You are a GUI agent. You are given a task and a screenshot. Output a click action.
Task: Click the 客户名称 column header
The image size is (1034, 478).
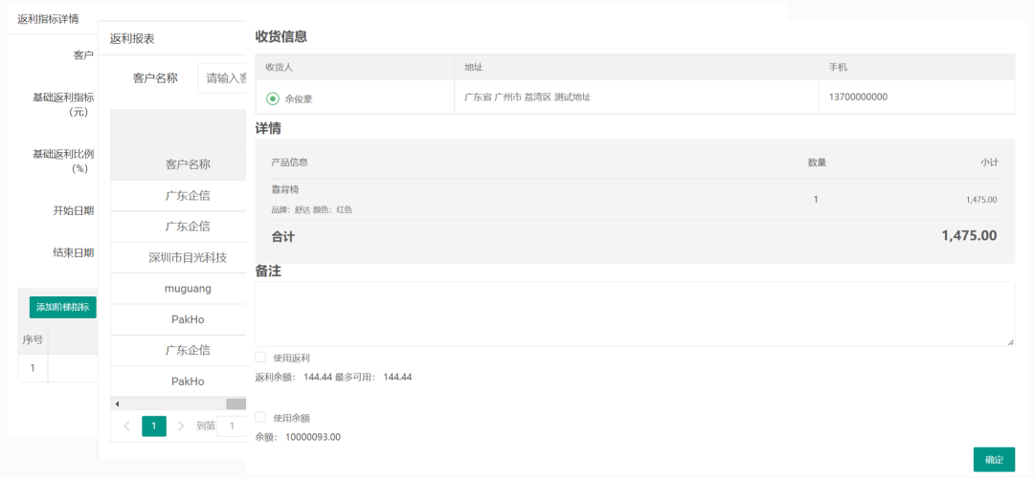point(188,165)
